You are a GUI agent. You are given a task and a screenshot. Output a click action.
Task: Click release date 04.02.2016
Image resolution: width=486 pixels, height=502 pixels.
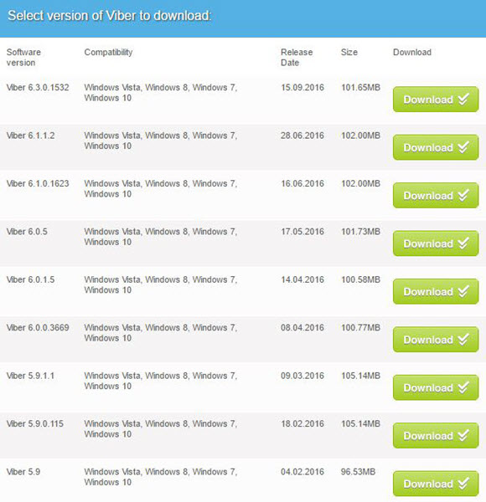302,472
